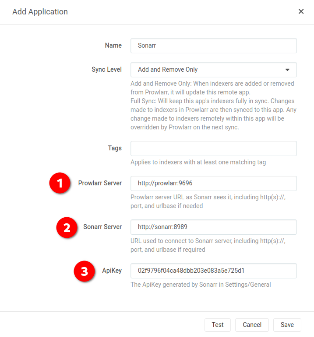Click the Name label
The image size is (314, 337).
click(x=113, y=45)
